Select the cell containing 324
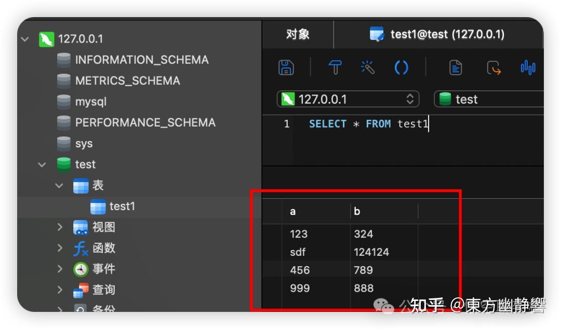The image size is (561, 329). point(384,234)
